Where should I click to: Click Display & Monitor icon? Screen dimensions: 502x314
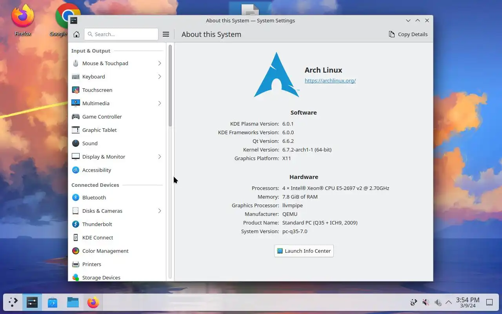tap(76, 157)
